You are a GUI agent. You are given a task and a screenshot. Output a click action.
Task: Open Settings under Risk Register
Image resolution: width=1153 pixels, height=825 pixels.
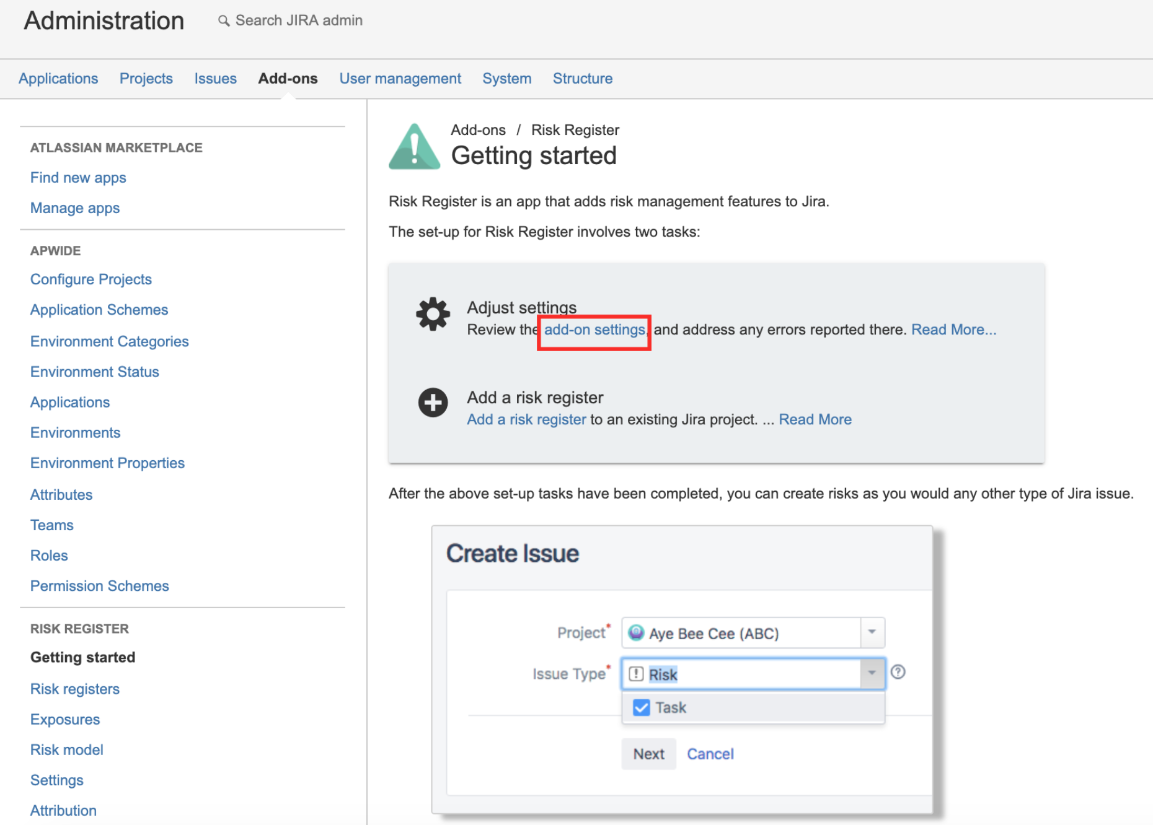[x=57, y=780]
